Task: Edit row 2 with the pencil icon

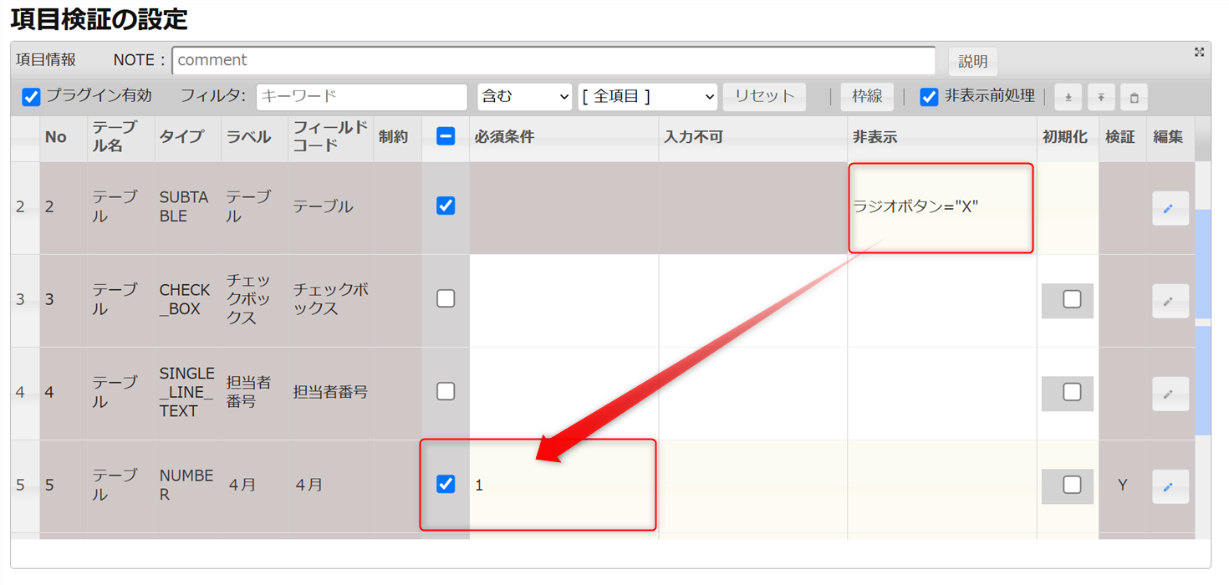Action: point(1170,208)
